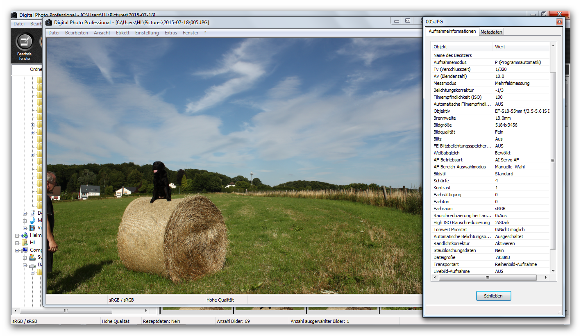Click the Objekt column header
Image resolution: width=581 pixels, height=336 pixels.
[x=462, y=47]
